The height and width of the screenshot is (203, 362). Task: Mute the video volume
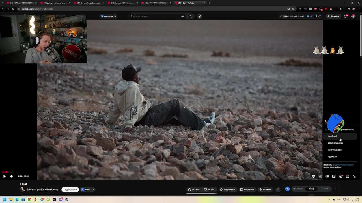tap(12, 176)
